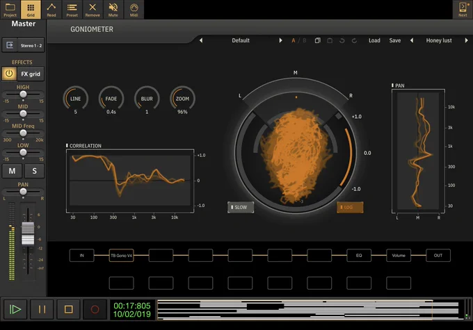Select previous preset before Default
473x330 pixels.
(x=201, y=40)
